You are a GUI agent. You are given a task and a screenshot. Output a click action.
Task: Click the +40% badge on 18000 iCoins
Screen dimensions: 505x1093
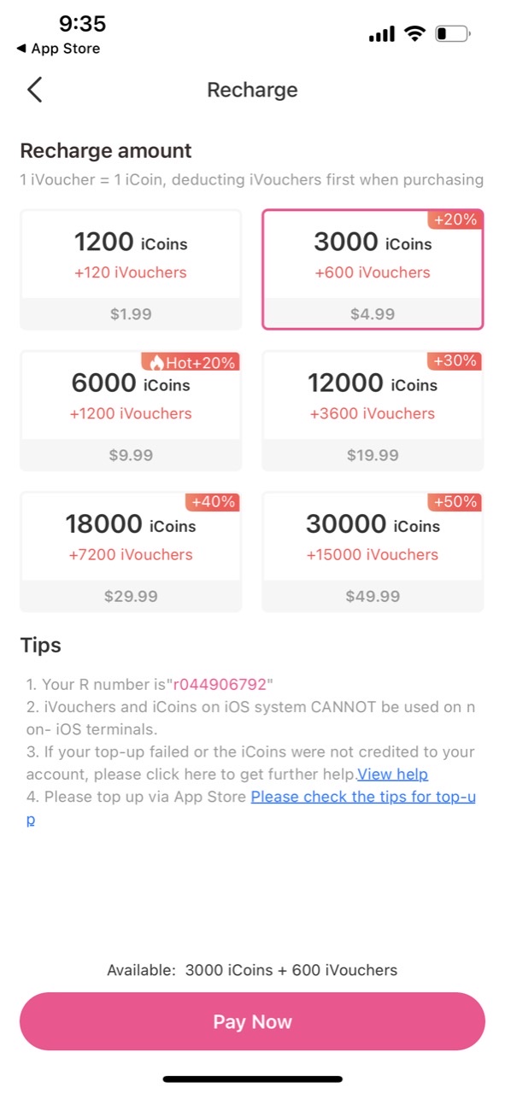(213, 502)
